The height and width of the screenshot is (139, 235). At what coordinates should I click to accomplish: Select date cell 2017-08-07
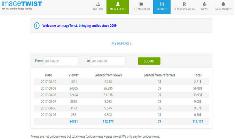[x=48, y=101]
